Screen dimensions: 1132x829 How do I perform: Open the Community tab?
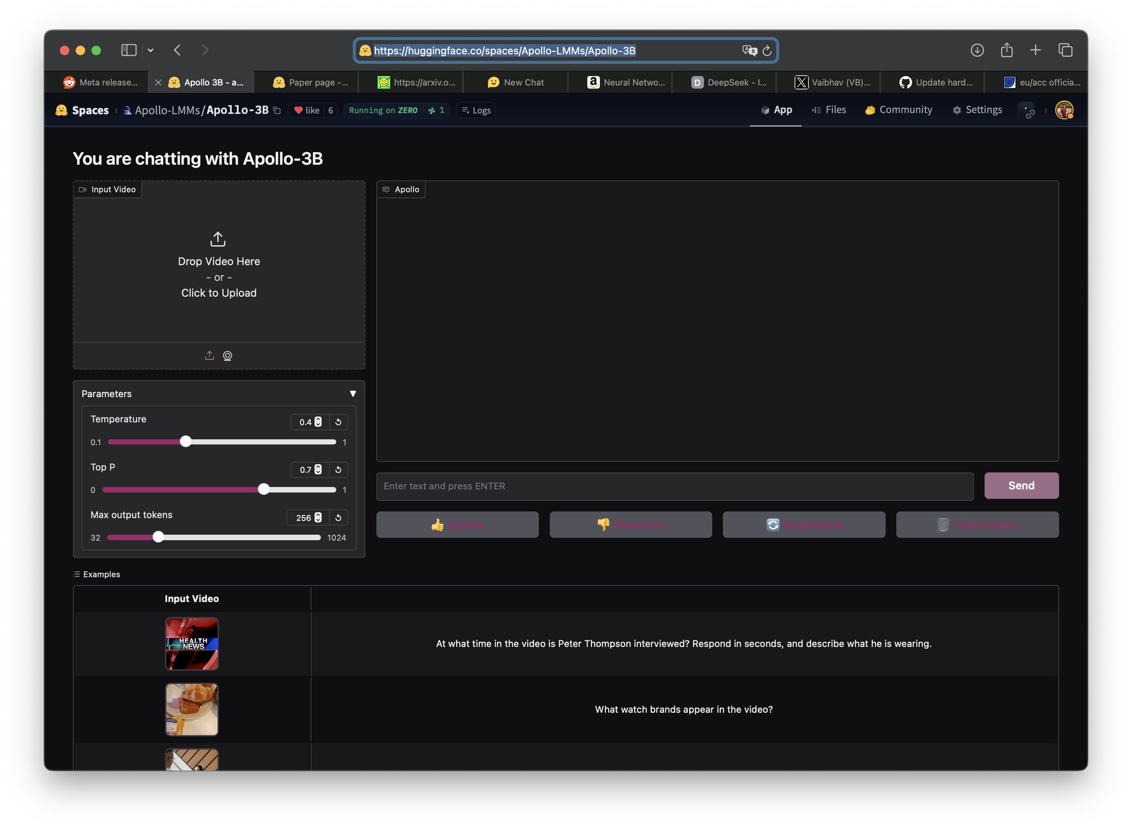click(x=899, y=110)
